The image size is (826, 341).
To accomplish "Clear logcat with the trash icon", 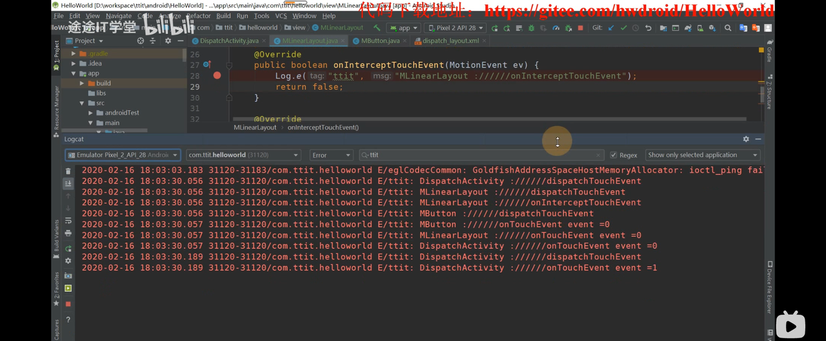I will point(68,171).
